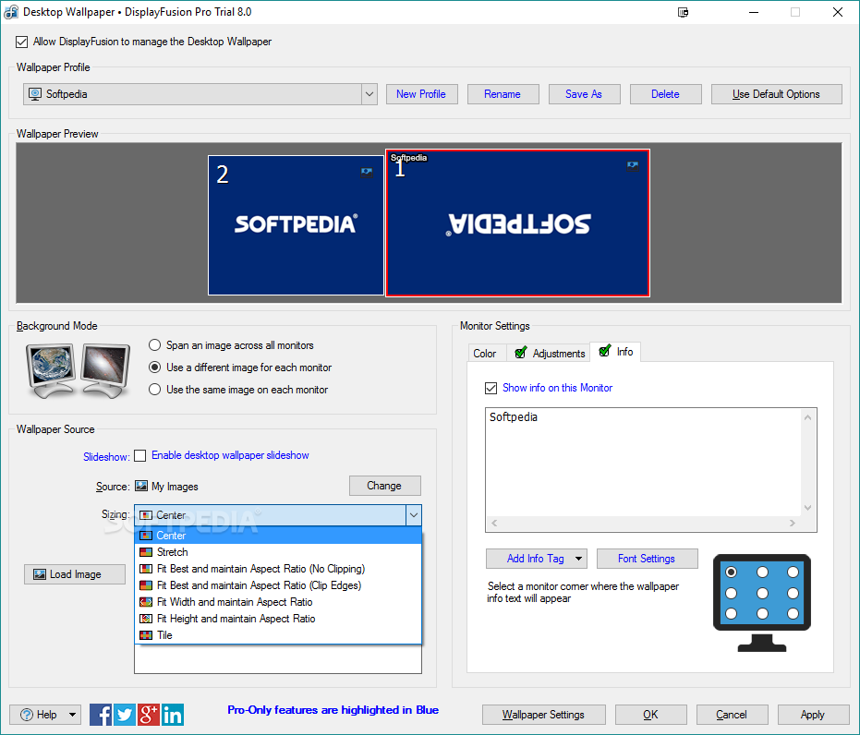Screen dimensions: 860x735
Task: Click OK to confirm
Action: 650,715
